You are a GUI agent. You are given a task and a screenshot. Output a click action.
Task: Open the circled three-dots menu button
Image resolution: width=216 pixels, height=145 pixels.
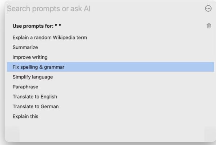[208, 8]
